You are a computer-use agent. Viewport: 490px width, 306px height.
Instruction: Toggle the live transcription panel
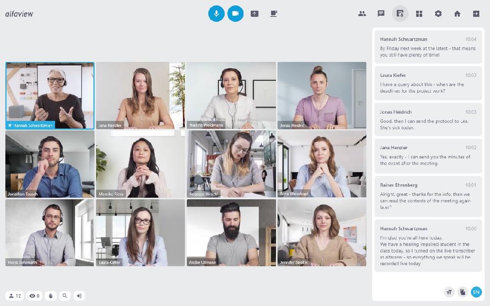click(400, 14)
